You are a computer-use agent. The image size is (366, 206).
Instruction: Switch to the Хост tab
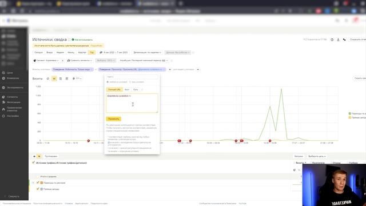(x=127, y=90)
